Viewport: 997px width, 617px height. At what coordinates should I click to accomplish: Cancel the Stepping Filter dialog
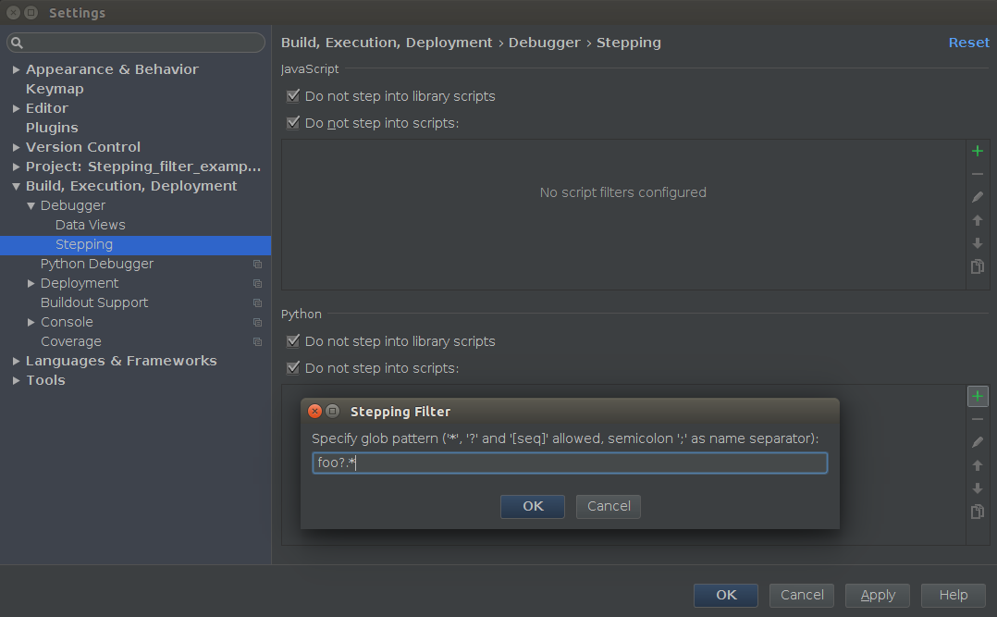609,506
